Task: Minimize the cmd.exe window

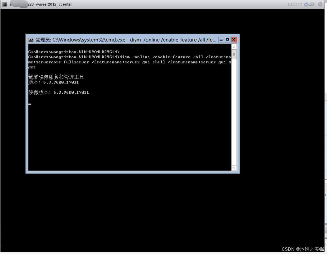Action: click(x=221, y=40)
